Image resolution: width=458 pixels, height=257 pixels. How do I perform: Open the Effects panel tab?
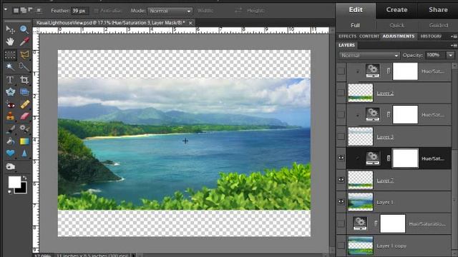tap(347, 36)
